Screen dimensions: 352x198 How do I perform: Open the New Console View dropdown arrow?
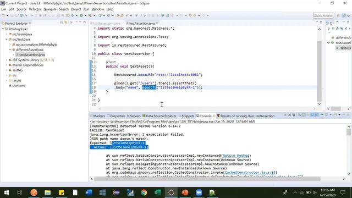[339, 115]
